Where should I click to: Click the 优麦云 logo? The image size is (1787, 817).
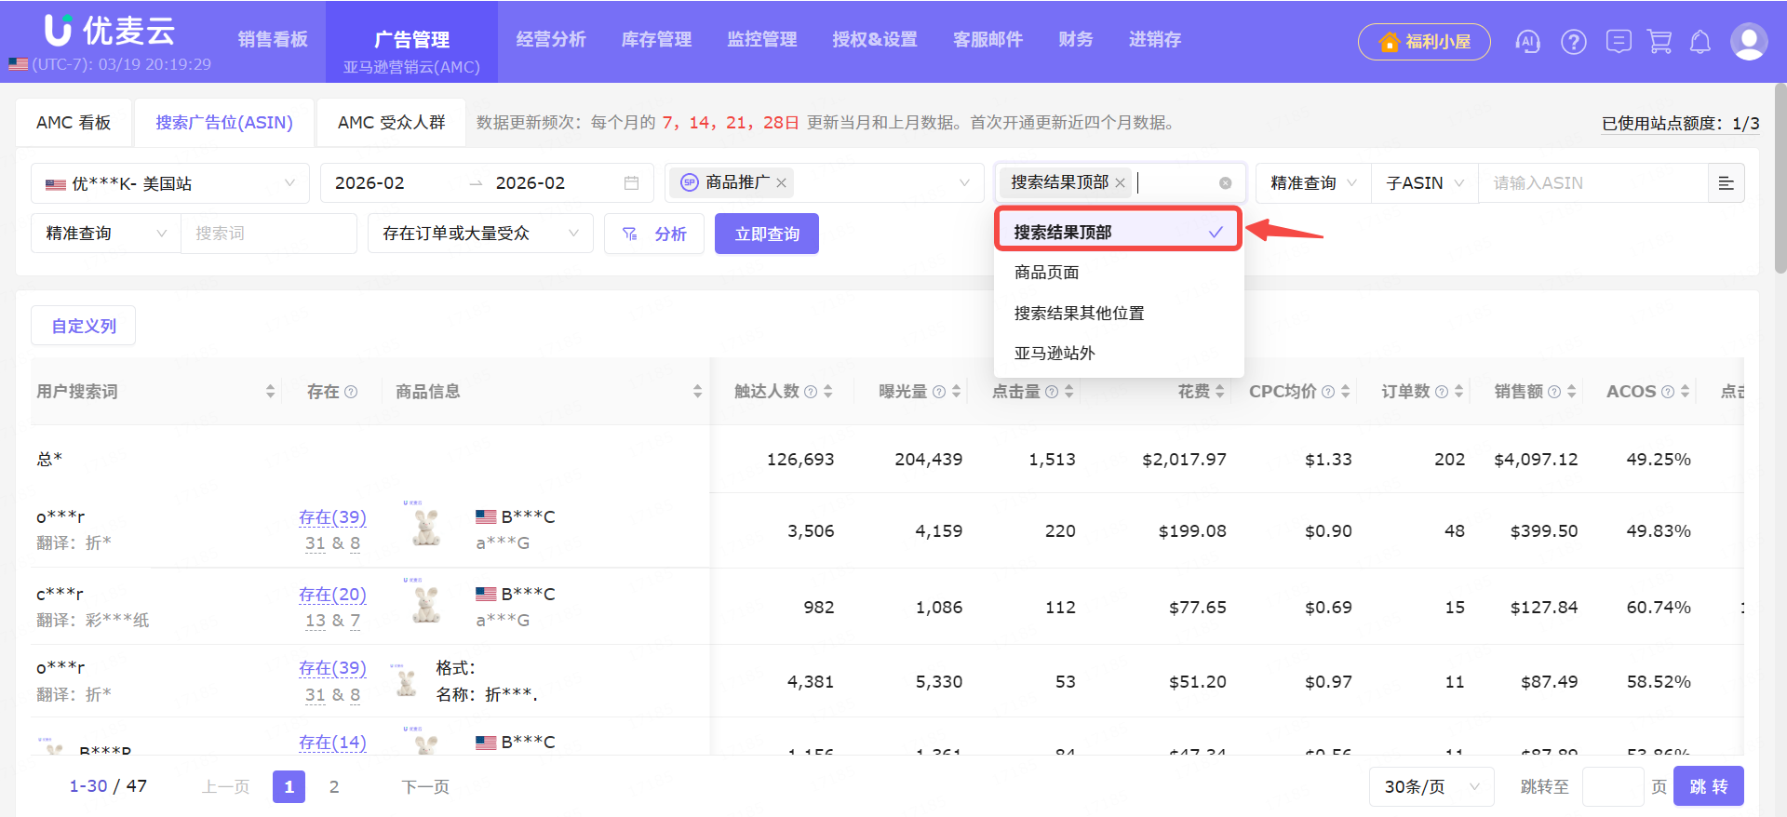click(x=109, y=31)
